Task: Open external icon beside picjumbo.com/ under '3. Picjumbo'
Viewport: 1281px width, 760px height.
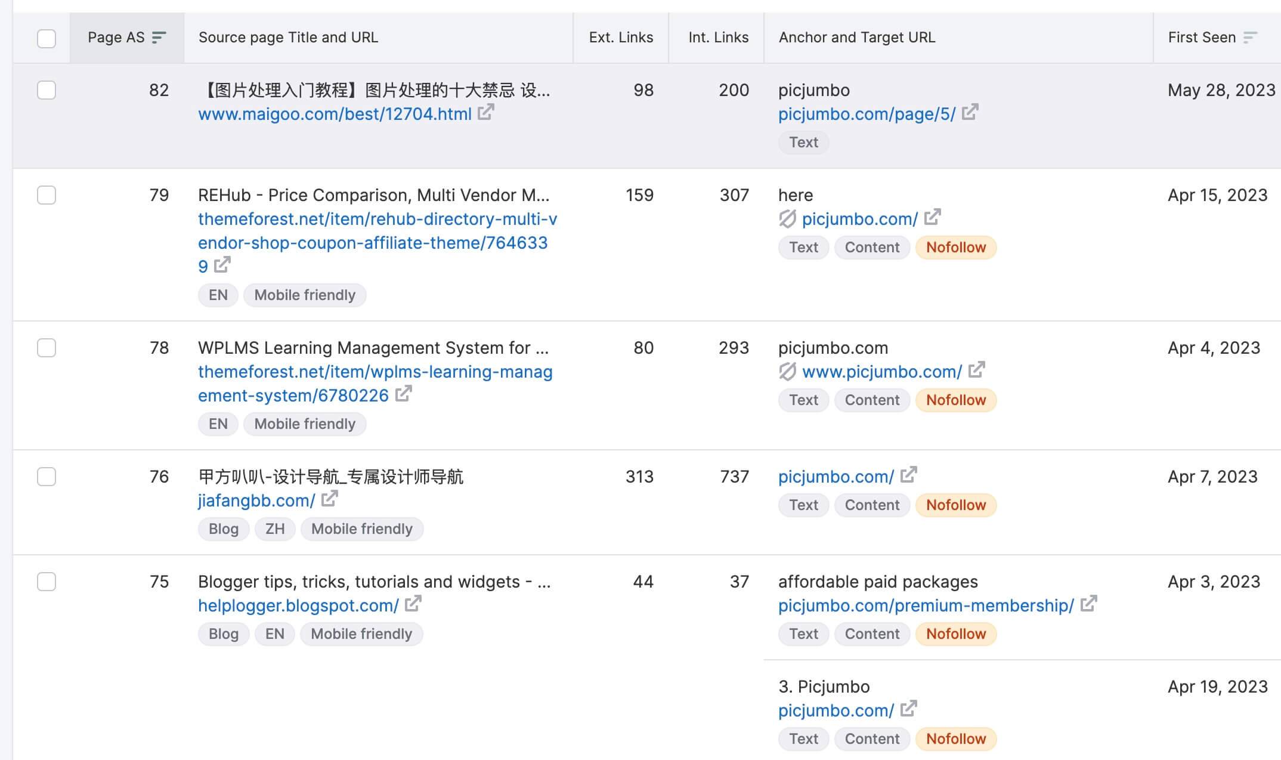Action: tap(909, 709)
